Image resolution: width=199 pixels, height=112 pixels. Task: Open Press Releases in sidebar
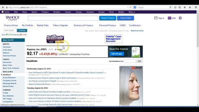click(x=9, y=77)
